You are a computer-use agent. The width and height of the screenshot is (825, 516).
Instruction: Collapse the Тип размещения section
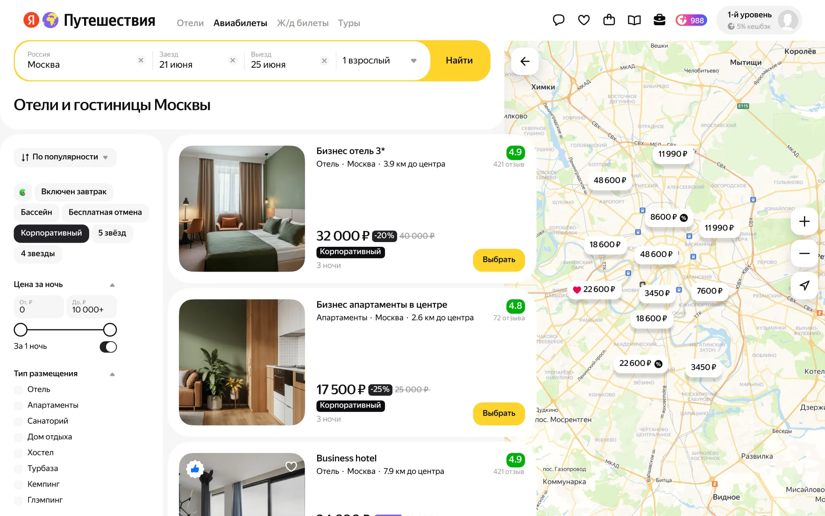click(x=112, y=374)
